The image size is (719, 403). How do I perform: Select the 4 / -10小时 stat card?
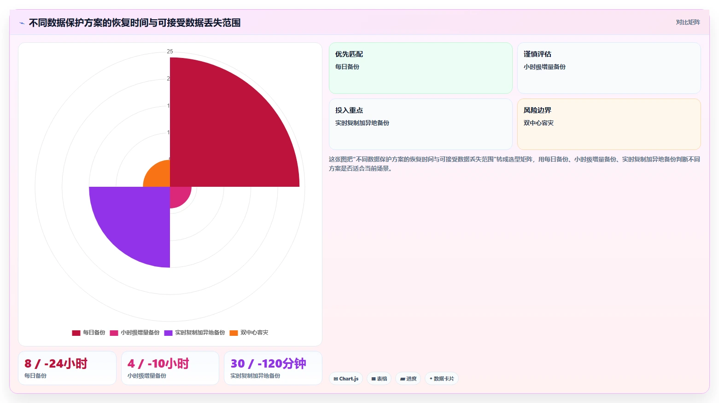point(170,368)
